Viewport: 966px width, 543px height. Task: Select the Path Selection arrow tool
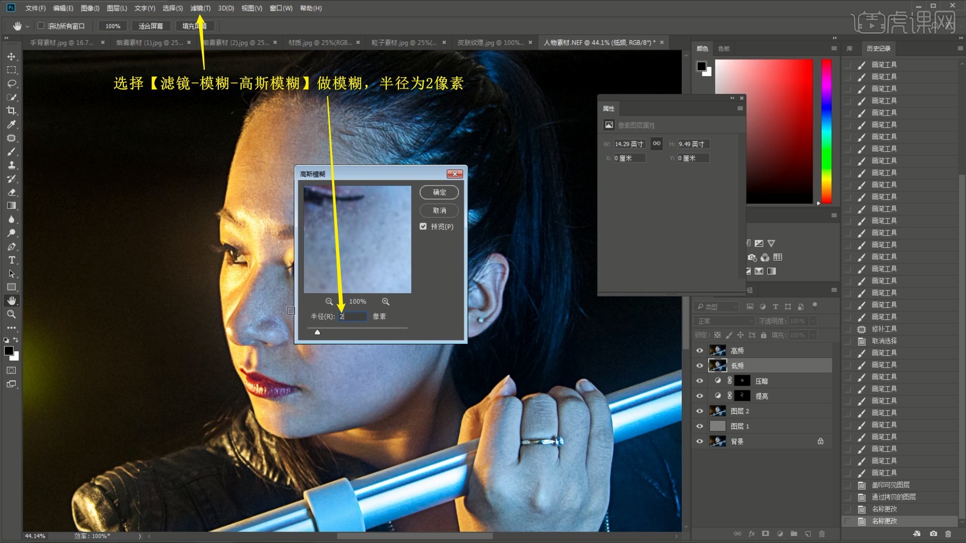coord(11,274)
